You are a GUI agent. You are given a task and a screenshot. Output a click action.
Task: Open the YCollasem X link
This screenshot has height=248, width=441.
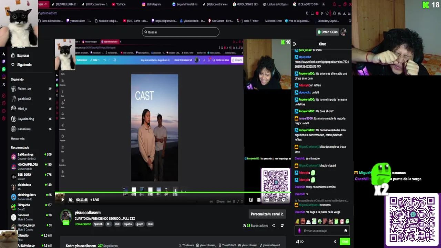pos(186,246)
